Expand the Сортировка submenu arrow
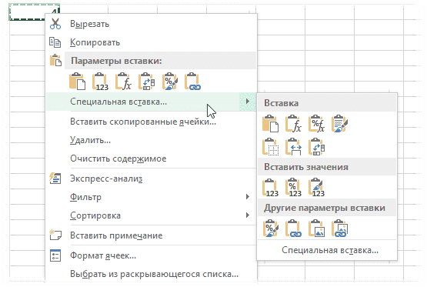Image resolution: width=427 pixels, height=287 pixels. 247,215
